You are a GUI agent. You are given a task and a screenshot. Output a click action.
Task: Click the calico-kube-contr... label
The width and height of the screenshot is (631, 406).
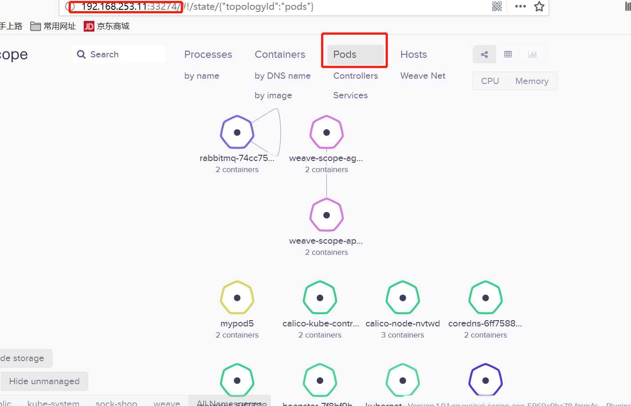(321, 323)
